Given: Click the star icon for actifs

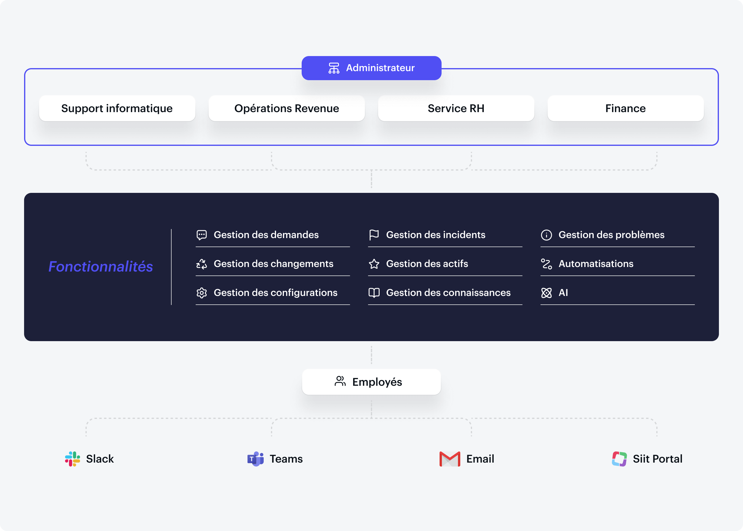Looking at the screenshot, I should point(374,264).
